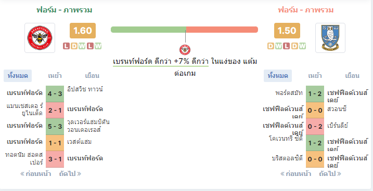Go to ถัดไป next Brentford matches

[70, 174]
